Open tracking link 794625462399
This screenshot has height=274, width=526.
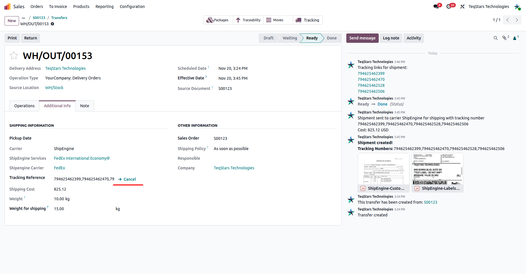371,73
